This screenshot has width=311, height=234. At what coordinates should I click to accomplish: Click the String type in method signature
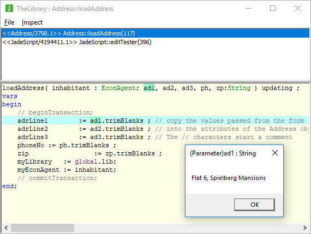[x=239, y=88]
